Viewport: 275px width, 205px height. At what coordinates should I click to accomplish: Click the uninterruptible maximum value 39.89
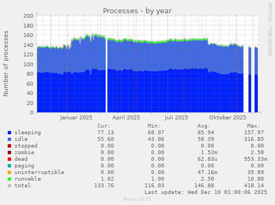tap(256, 172)
